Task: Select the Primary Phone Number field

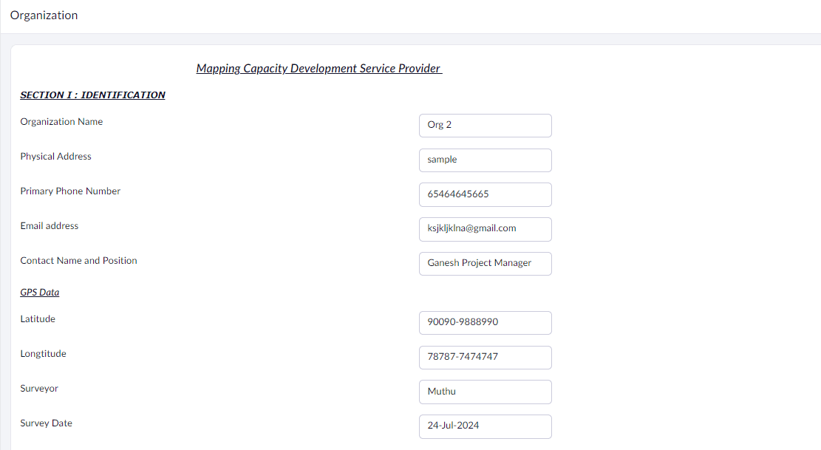Action: pyautogui.click(x=485, y=195)
